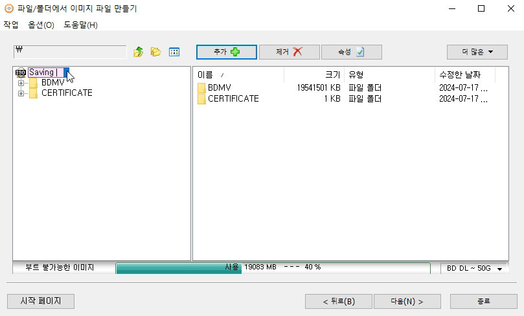Click the BDMV folder icon in tree
The height and width of the screenshot is (316, 524).
(33, 82)
